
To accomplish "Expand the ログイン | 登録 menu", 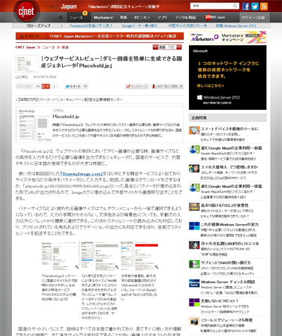I will (255, 18).
